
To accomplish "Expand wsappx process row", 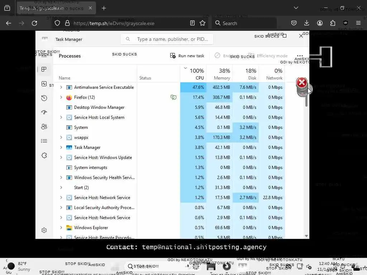I will point(61,137).
